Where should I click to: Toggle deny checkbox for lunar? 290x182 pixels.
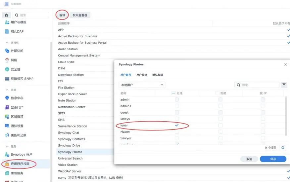220,125
